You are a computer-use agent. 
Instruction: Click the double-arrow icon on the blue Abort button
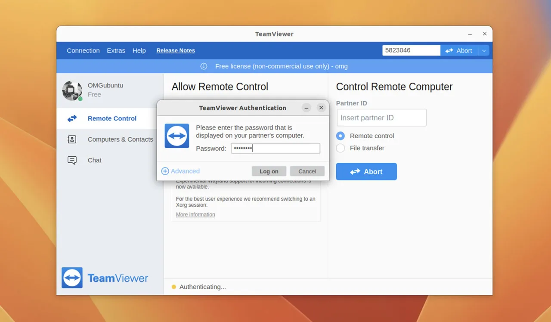click(355, 171)
